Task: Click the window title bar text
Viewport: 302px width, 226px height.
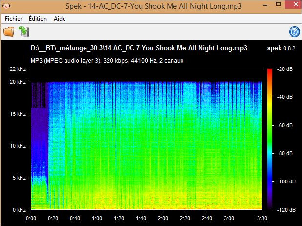Action: 153,6
